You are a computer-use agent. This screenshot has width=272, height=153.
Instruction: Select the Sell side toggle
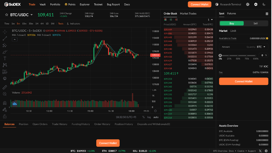click(x=256, y=23)
